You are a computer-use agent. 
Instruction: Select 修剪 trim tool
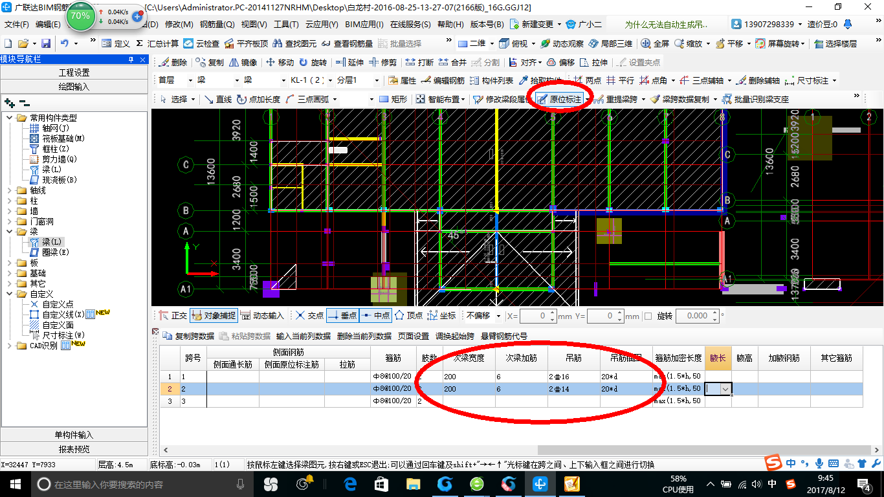[382, 62]
